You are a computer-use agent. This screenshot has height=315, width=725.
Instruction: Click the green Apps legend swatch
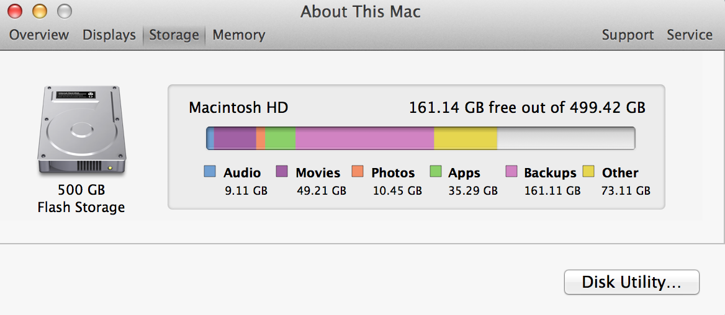436,171
